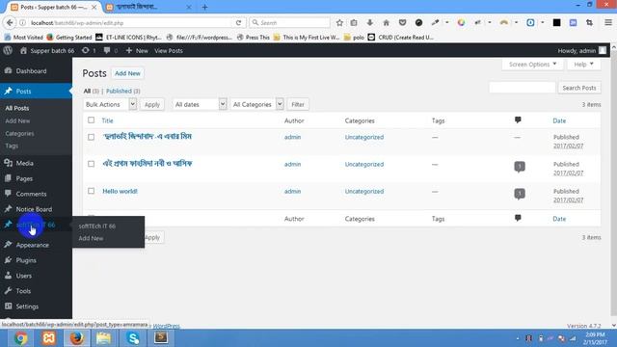Image resolution: width=617 pixels, height=347 pixels.
Task: Open the Pocket icon in Firefox toolbar
Action: tap(402, 23)
